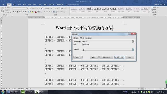Click the character shading icon
This screenshot has width=167, height=94.
39,11
